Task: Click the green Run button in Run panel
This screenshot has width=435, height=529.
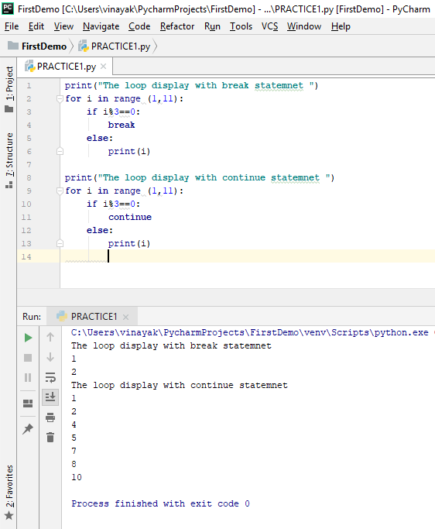Action: point(29,338)
